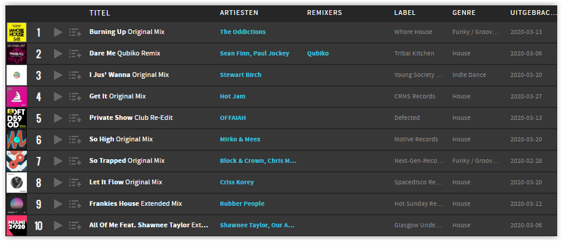Click the Indie Dance genre link
562x241 pixels.
pyautogui.click(x=469, y=75)
